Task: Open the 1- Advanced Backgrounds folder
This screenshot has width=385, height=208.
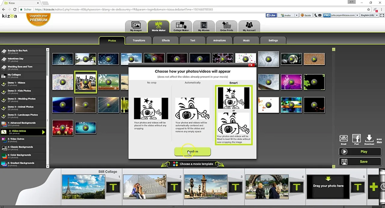Action: click(x=25, y=124)
